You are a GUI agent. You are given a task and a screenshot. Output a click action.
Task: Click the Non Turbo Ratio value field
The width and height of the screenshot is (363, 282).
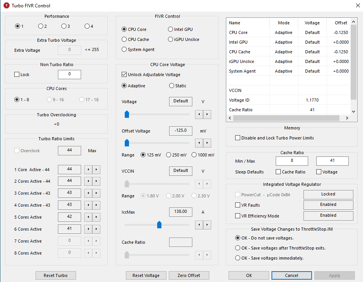click(x=70, y=74)
